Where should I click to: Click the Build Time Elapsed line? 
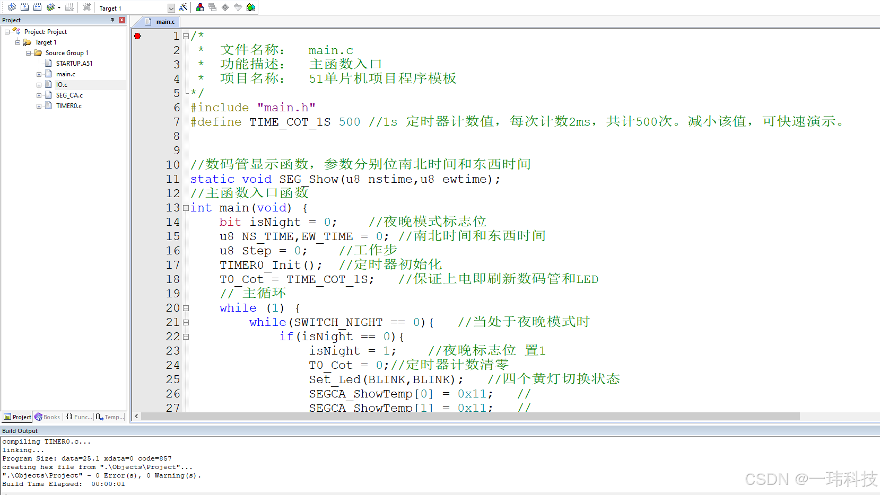(x=64, y=484)
